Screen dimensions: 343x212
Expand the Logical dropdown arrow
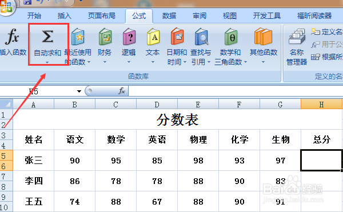[129, 62]
